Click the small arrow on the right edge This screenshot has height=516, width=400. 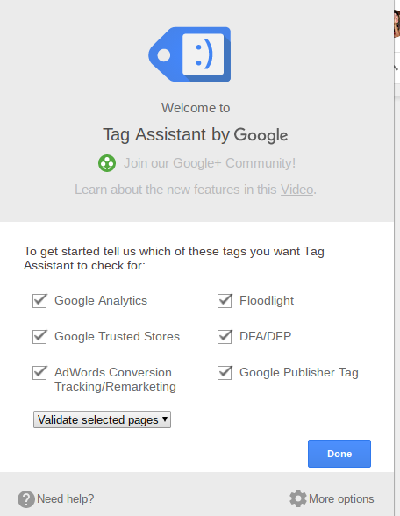(x=396, y=68)
